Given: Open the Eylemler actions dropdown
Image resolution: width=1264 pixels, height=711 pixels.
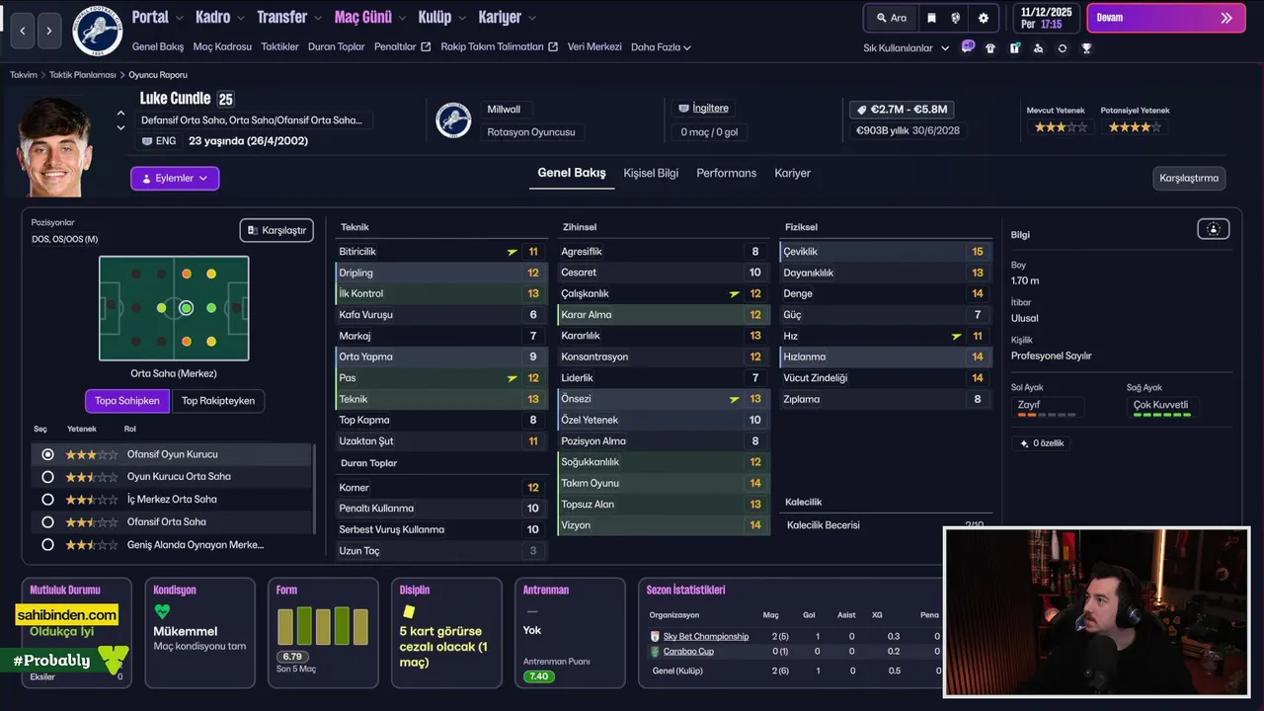Looking at the screenshot, I should pyautogui.click(x=175, y=179).
